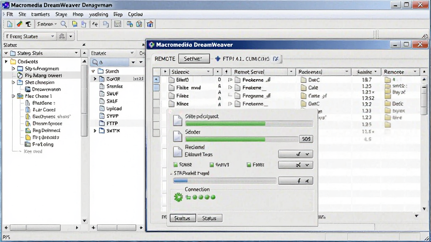This screenshot has height=242, width=431.
Task: Click the Prg Mang cererri circle icon
Action: (x=20, y=76)
